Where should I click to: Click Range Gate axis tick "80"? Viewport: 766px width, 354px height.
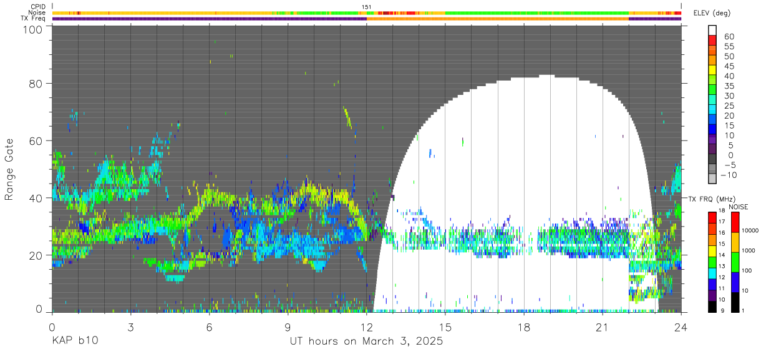pyautogui.click(x=36, y=84)
